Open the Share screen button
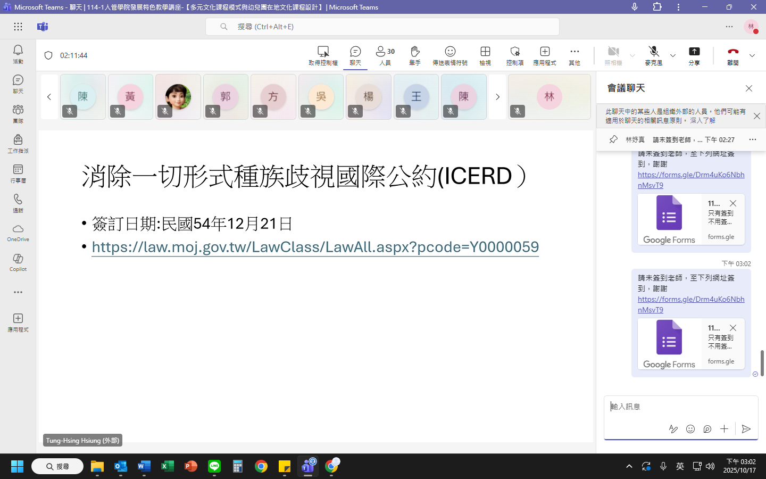 tap(694, 55)
